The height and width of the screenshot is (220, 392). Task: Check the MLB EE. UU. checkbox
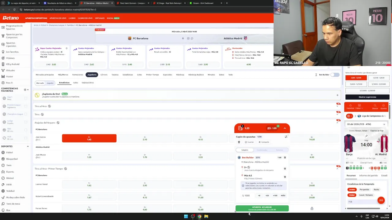(26, 138)
